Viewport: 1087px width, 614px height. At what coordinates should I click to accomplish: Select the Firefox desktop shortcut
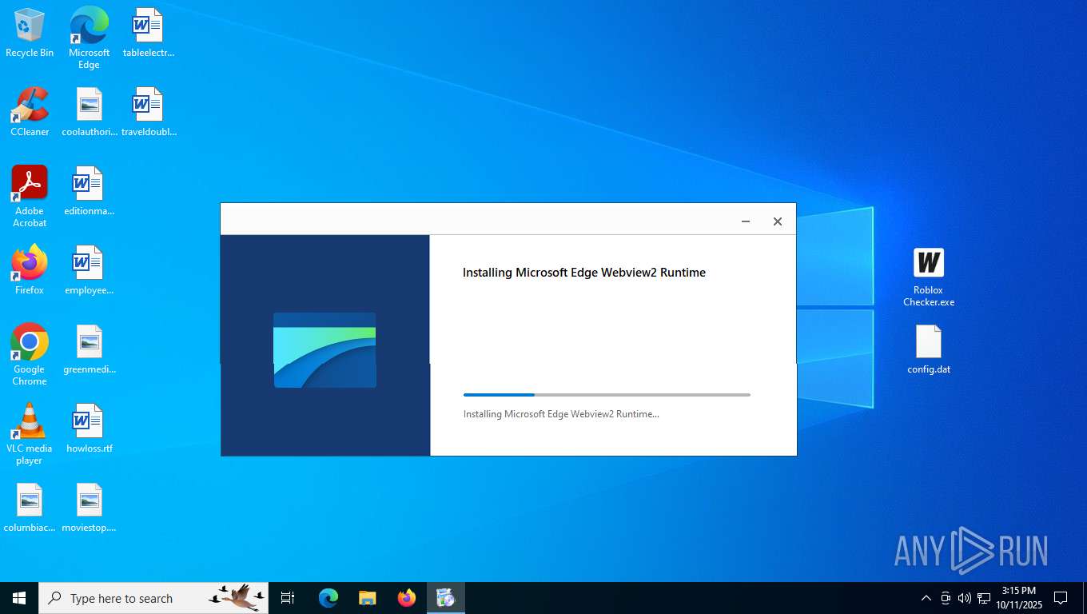click(30, 270)
